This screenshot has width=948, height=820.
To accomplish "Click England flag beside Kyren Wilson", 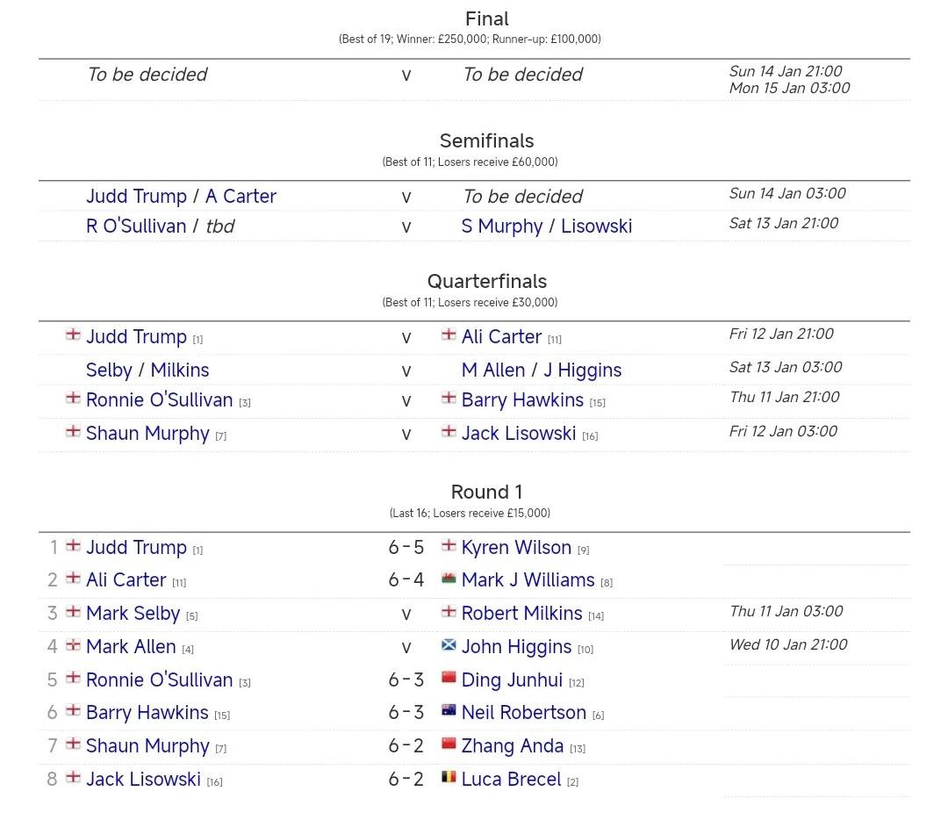I will pos(449,545).
